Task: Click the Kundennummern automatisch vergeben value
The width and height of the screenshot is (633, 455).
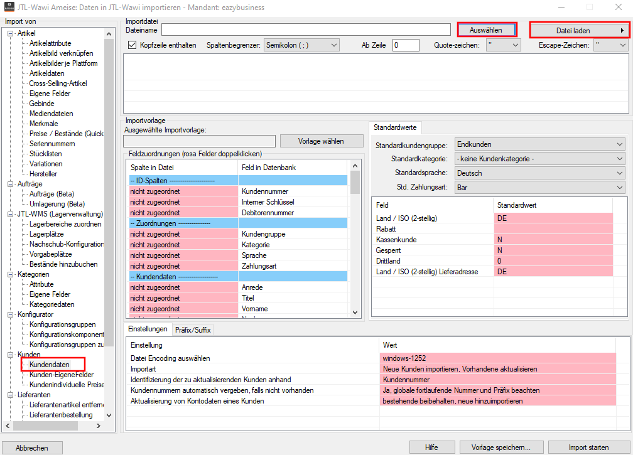Action: (x=498, y=390)
